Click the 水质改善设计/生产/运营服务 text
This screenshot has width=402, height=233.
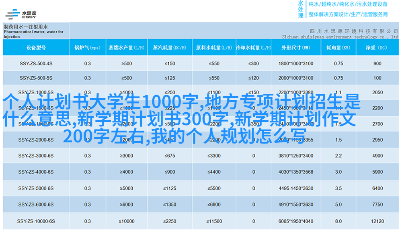[348, 14]
